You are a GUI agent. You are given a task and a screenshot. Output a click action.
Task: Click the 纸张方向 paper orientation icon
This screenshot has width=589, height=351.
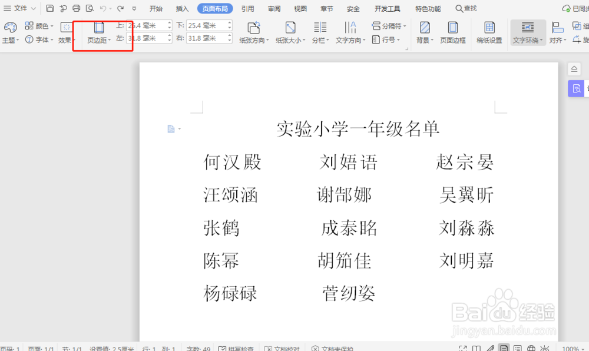pyautogui.click(x=253, y=28)
